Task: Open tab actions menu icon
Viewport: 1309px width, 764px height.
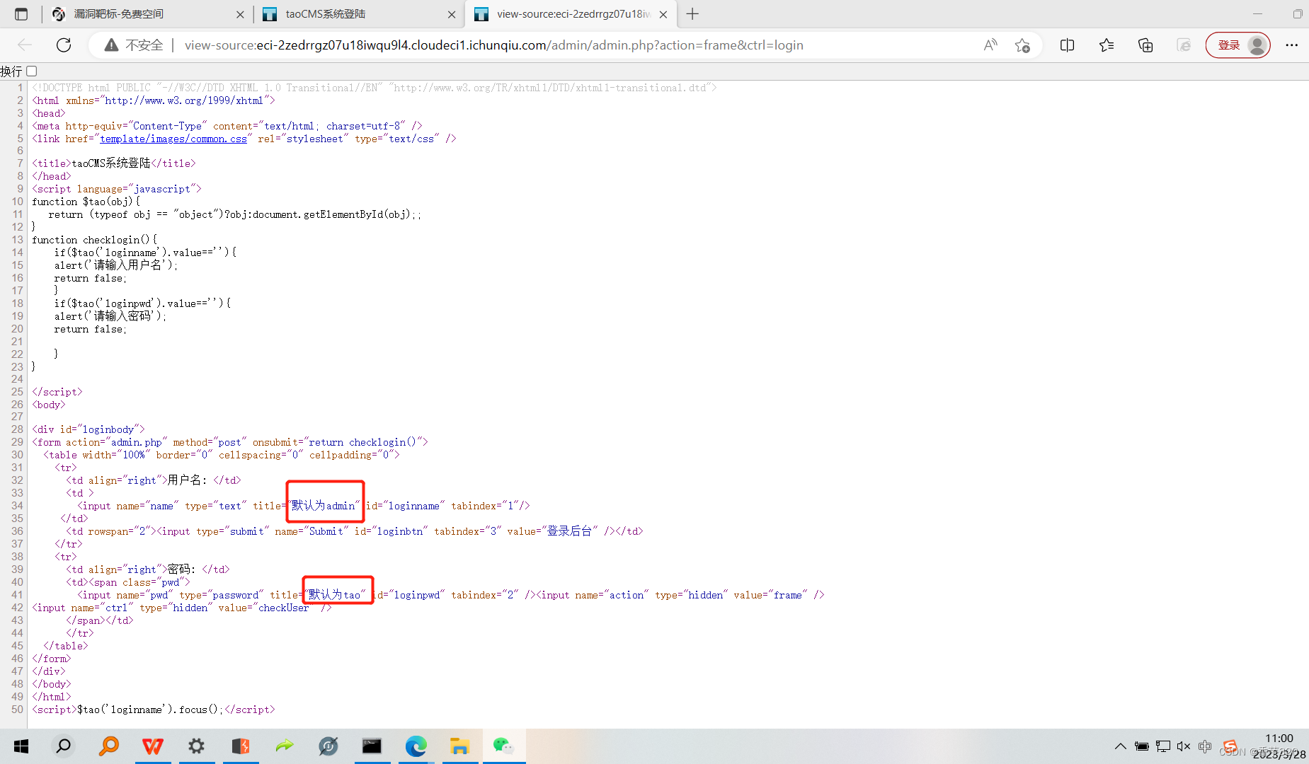Action: [21, 14]
